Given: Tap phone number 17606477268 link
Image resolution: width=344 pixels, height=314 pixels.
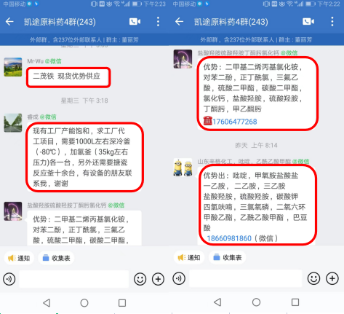Looking at the screenshot, I should pos(235,122).
